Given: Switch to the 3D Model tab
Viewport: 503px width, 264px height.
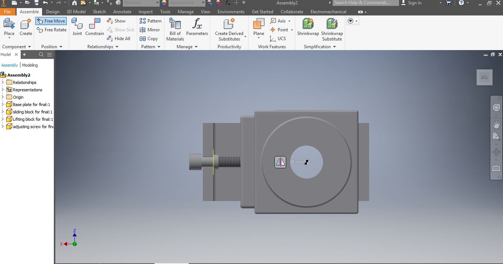Looking at the screenshot, I should pyautogui.click(x=76, y=12).
